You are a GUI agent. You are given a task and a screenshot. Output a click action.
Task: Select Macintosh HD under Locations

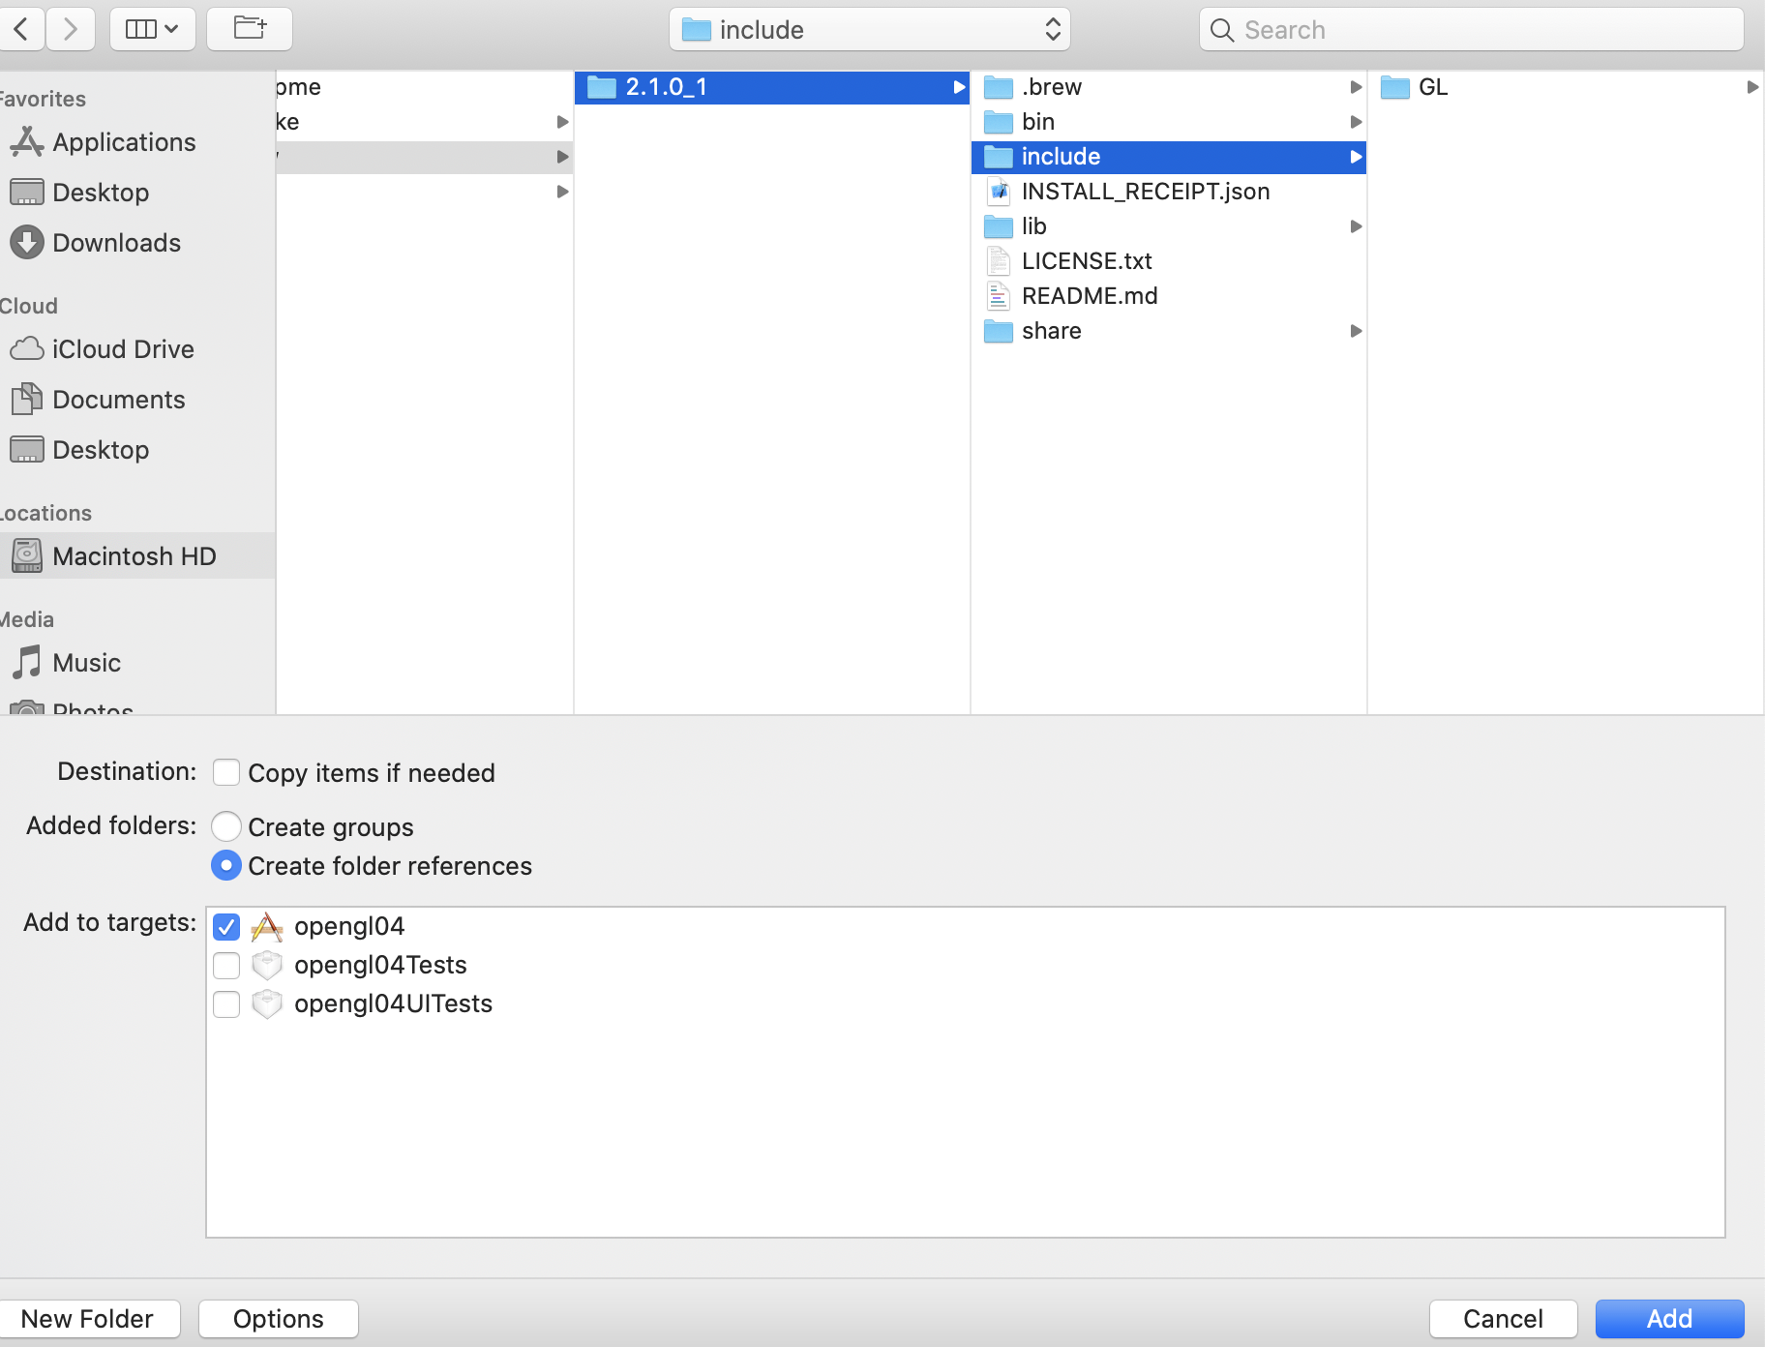point(135,555)
